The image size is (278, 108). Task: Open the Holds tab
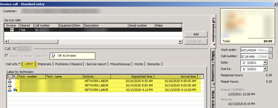(139, 64)
